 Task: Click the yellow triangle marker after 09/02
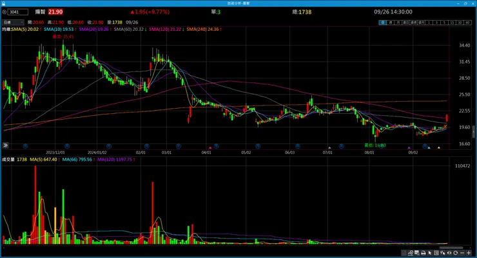[x=439, y=148]
